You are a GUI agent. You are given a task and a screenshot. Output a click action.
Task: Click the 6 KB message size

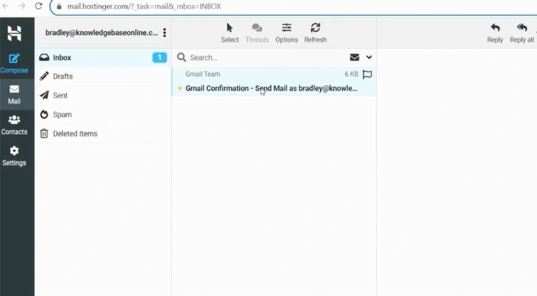pos(351,74)
